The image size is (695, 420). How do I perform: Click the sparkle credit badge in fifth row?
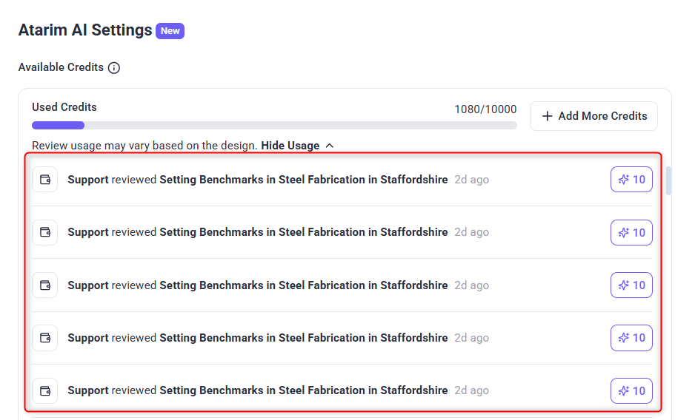(631, 390)
